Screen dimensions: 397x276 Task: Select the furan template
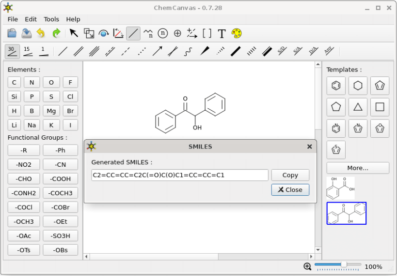(x=380, y=128)
